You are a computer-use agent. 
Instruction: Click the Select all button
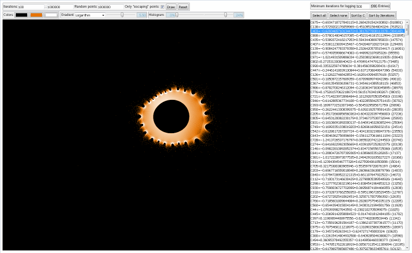(319, 16)
